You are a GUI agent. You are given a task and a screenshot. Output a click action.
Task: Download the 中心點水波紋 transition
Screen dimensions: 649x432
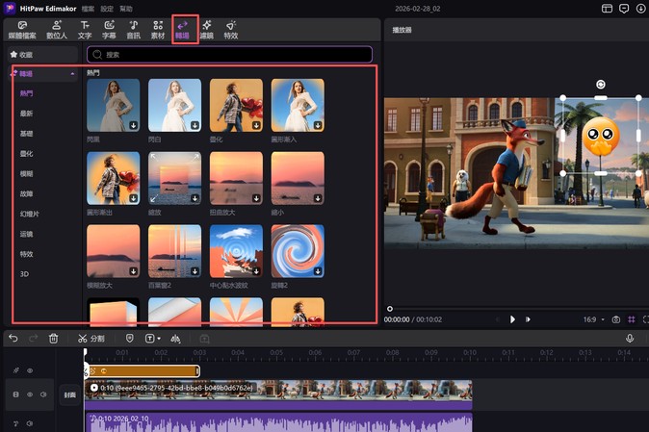[256, 271]
